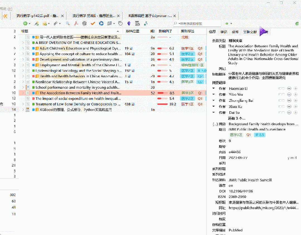Click the Adobe PDF toolbar icon
This screenshot has height=235, width=301.
click(x=76, y=23)
